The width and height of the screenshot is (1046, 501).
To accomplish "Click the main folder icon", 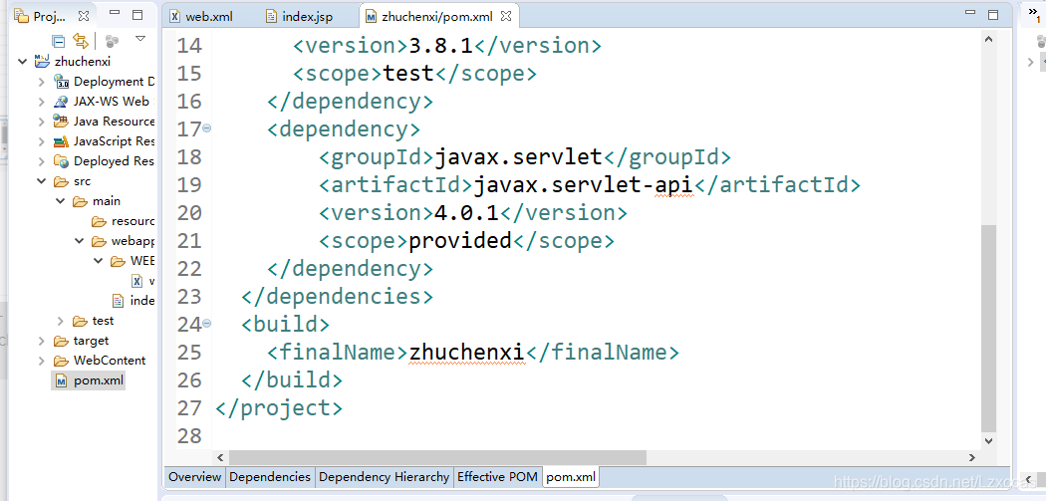I will point(81,201).
